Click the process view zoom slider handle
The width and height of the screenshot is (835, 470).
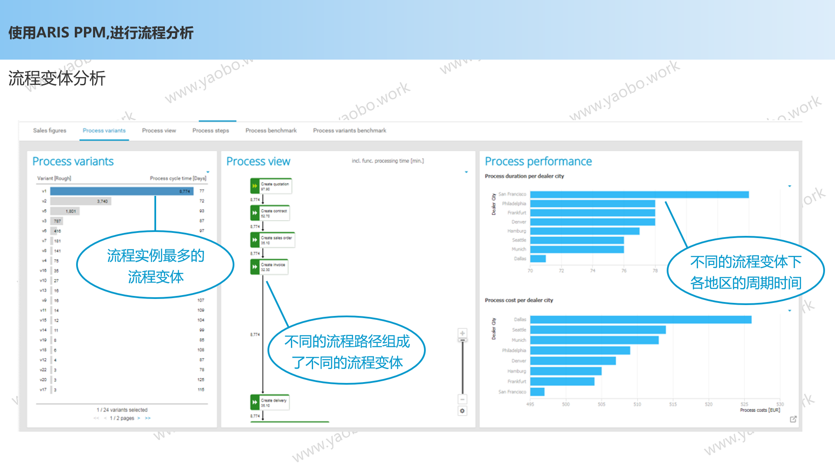pyautogui.click(x=462, y=340)
